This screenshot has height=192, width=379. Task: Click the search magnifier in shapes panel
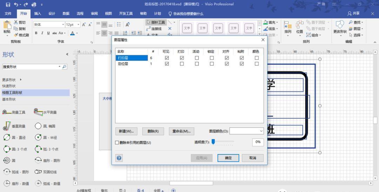pos(64,67)
